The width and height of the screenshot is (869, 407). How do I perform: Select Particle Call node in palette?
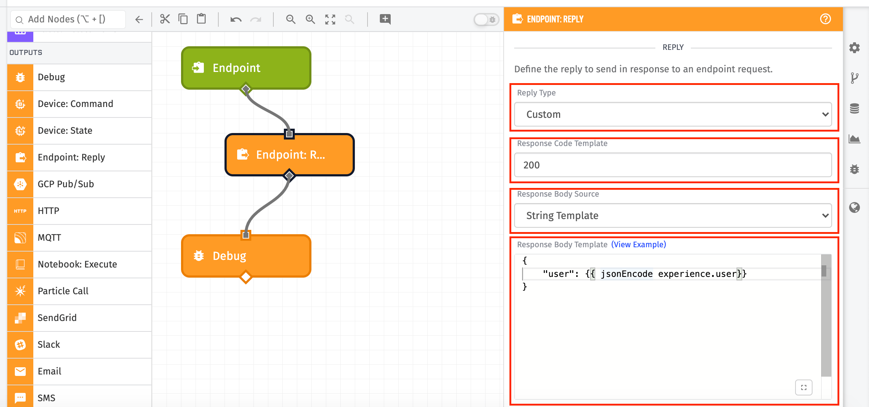pos(79,291)
